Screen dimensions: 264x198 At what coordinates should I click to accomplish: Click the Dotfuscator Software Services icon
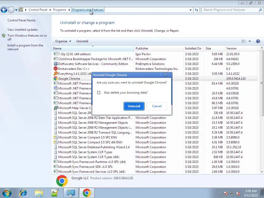pyautogui.click(x=56, y=64)
